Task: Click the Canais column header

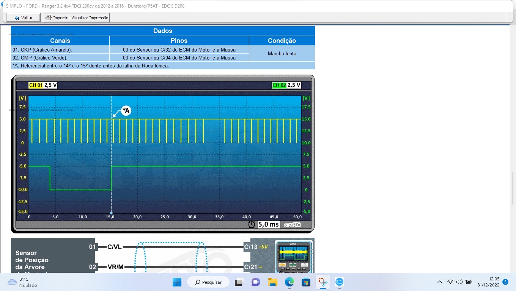Action: (x=60, y=41)
